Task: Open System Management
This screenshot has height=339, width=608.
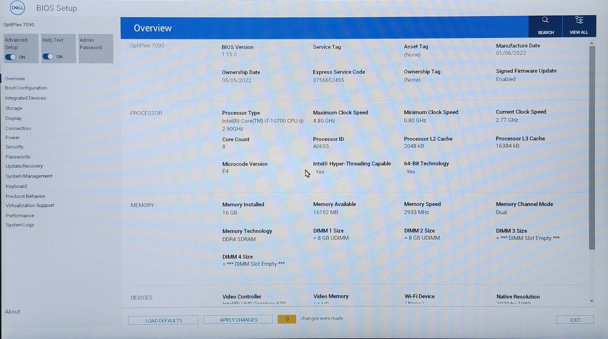Action: tap(29, 176)
